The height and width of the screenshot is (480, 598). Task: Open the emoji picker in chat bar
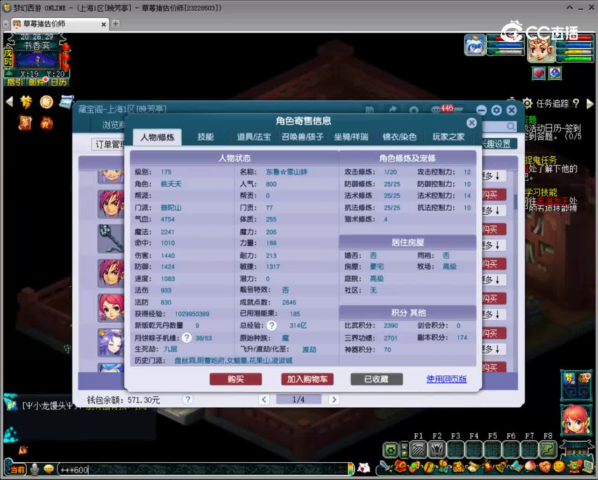point(49,469)
